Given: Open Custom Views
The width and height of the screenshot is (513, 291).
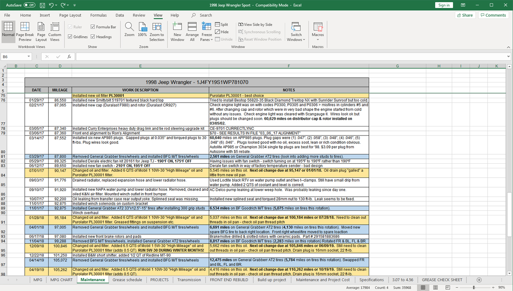Looking at the screenshot, I should pyautogui.click(x=55, y=27).
